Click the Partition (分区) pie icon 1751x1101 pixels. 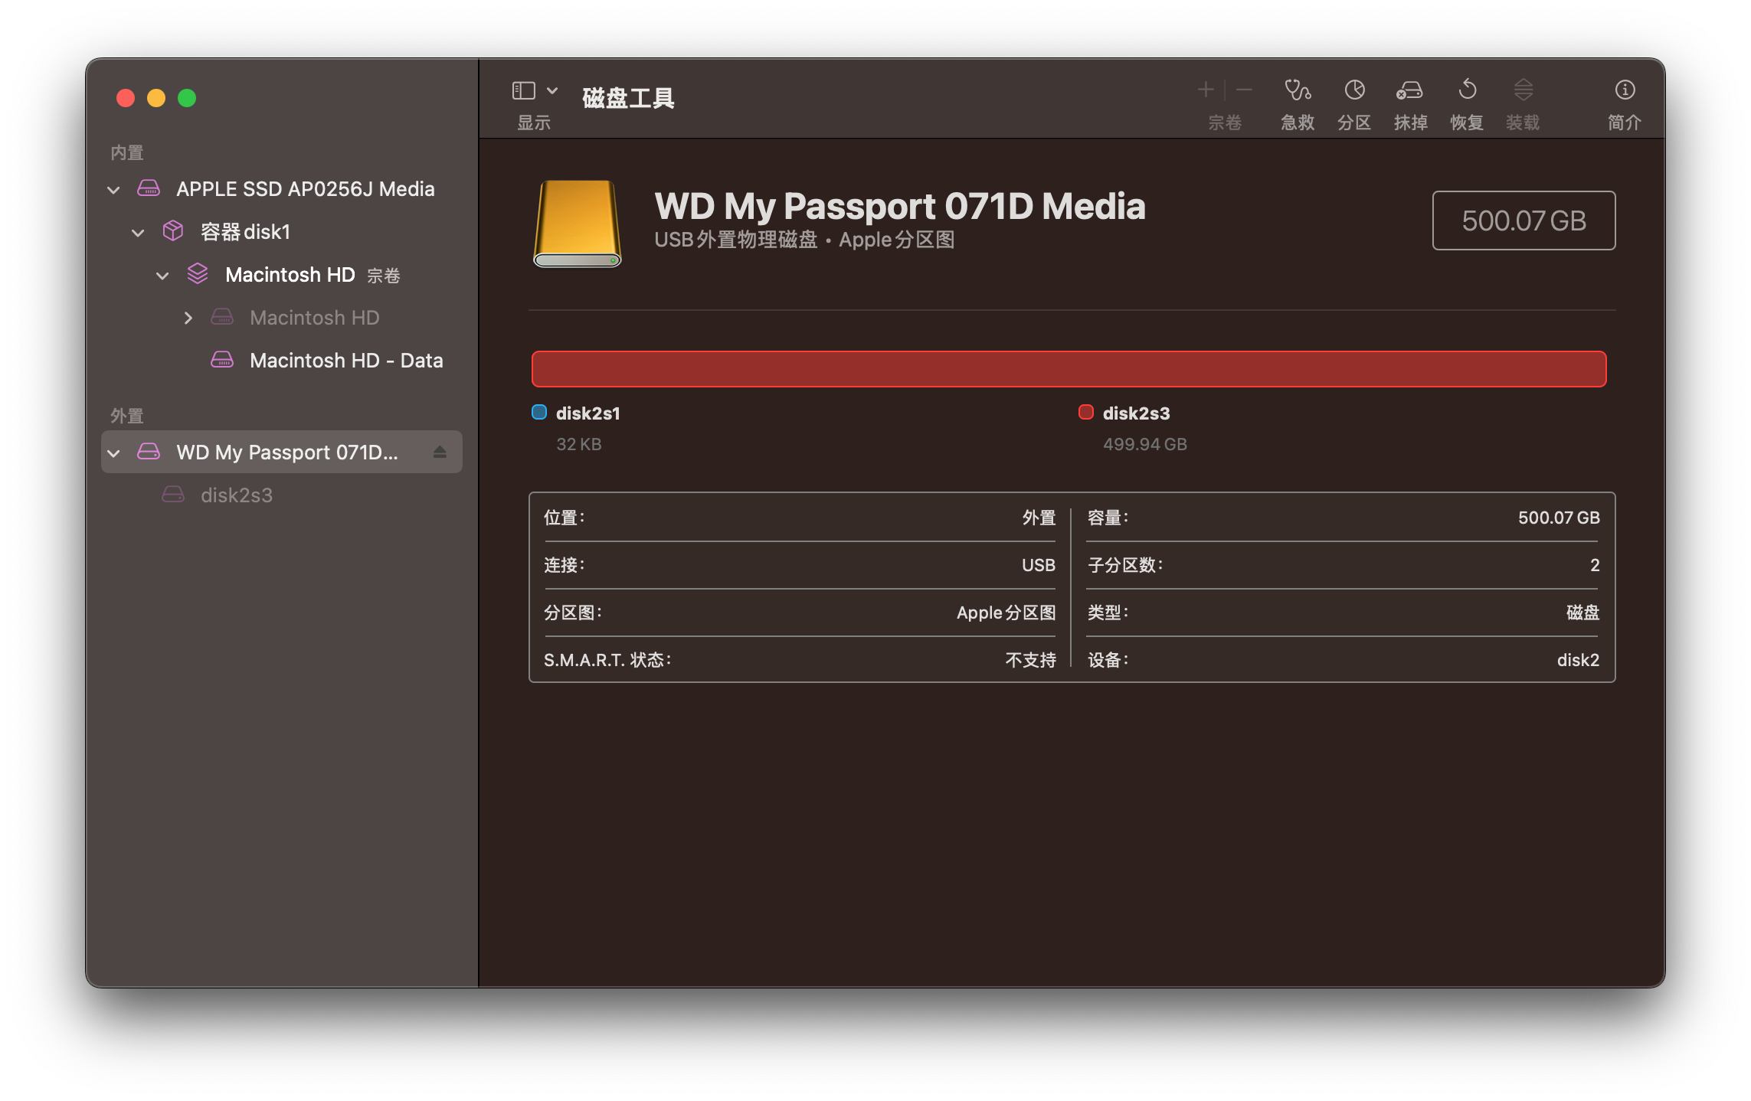pyautogui.click(x=1353, y=90)
